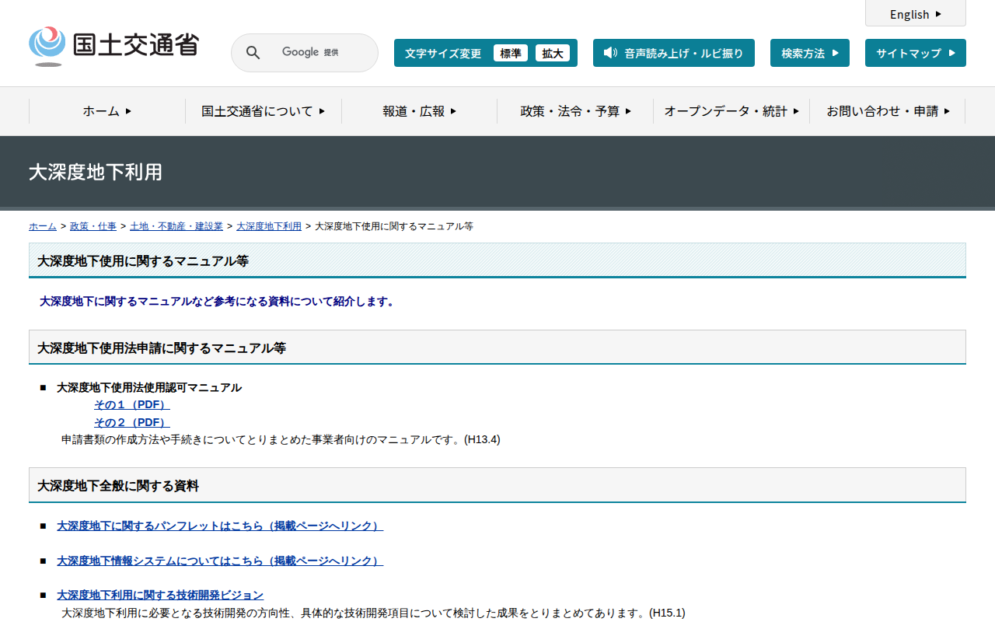
Task: Open the その１（PDF） manual link
Action: pyautogui.click(x=131, y=405)
